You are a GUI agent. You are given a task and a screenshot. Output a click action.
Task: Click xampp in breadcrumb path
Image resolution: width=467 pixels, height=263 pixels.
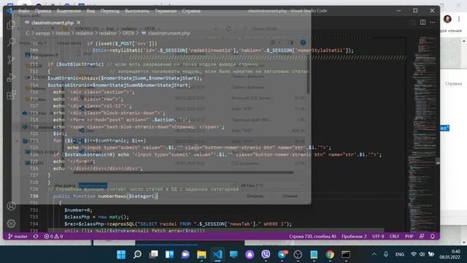[42, 33]
